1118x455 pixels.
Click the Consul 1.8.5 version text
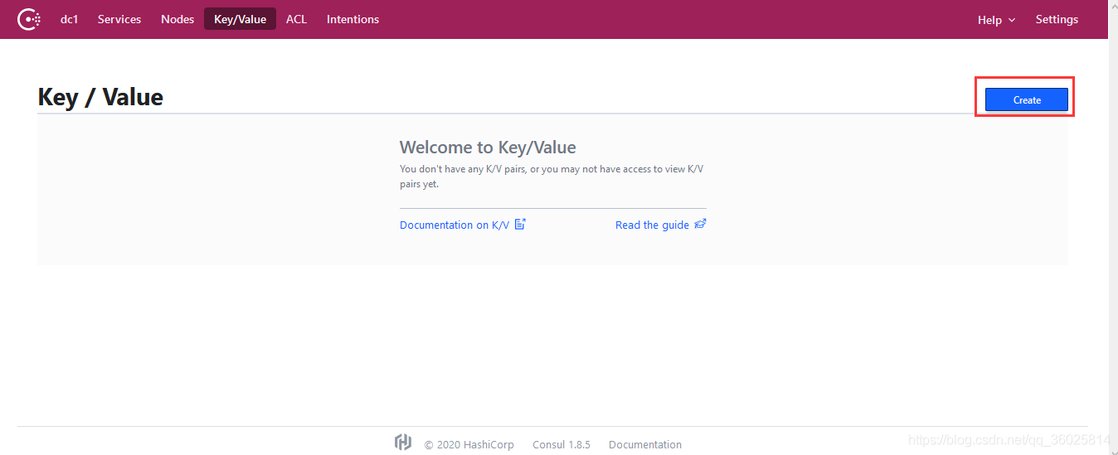coord(561,444)
